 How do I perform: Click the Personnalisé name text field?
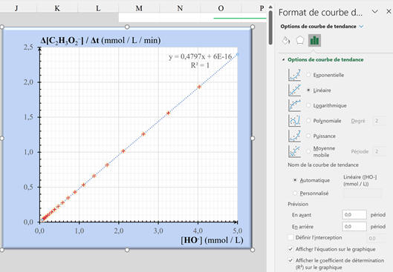(363, 193)
